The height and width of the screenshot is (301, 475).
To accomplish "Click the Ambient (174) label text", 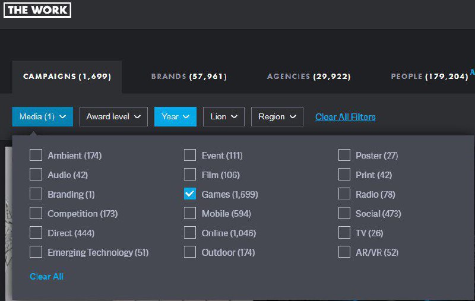I will (x=75, y=156).
